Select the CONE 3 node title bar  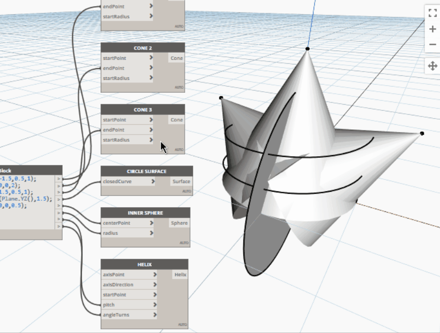(143, 110)
